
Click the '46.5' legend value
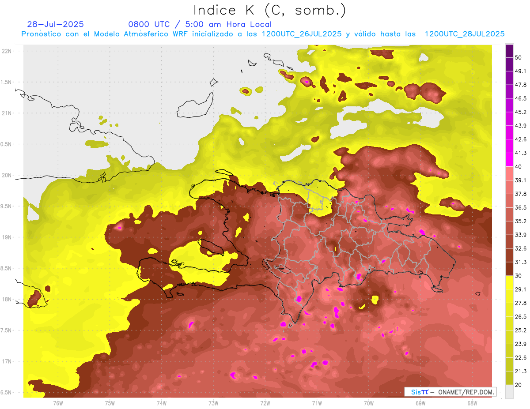point(521,98)
